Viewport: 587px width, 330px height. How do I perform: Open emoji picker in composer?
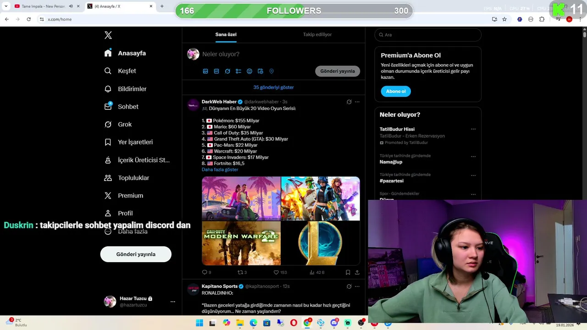(x=249, y=71)
